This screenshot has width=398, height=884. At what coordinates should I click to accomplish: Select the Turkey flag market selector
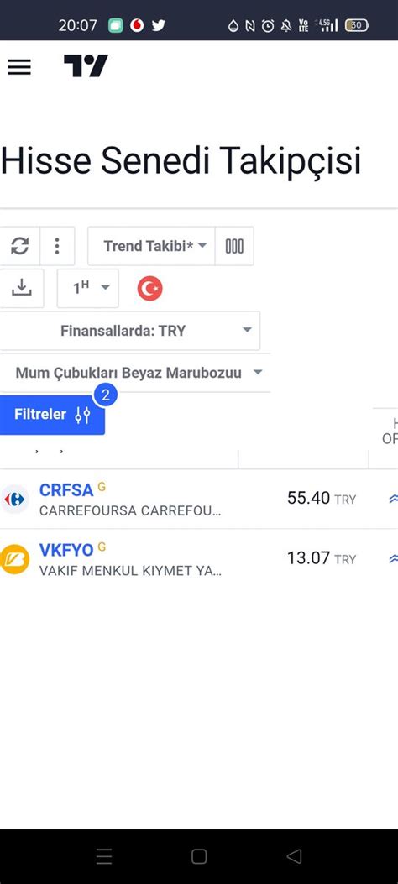(x=150, y=289)
